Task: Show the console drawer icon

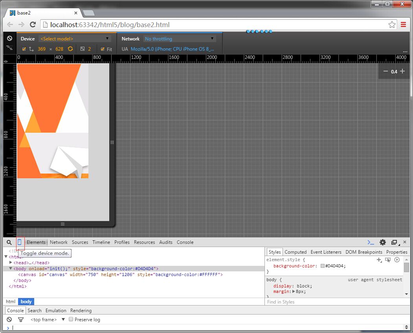Action: click(371, 242)
